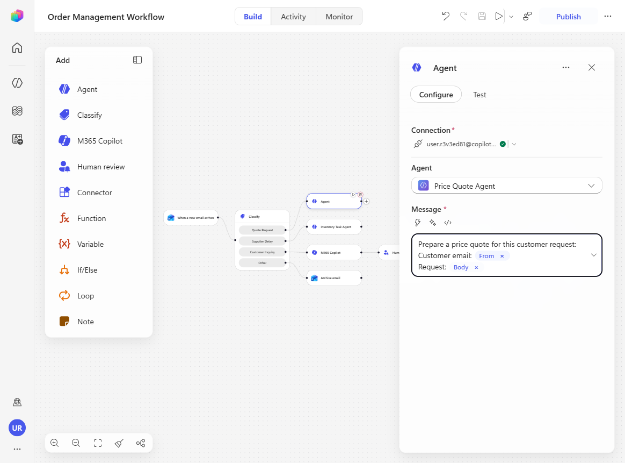Open the environment globe icon in sidebar
Viewport: 625px width, 463px height.
point(17,402)
